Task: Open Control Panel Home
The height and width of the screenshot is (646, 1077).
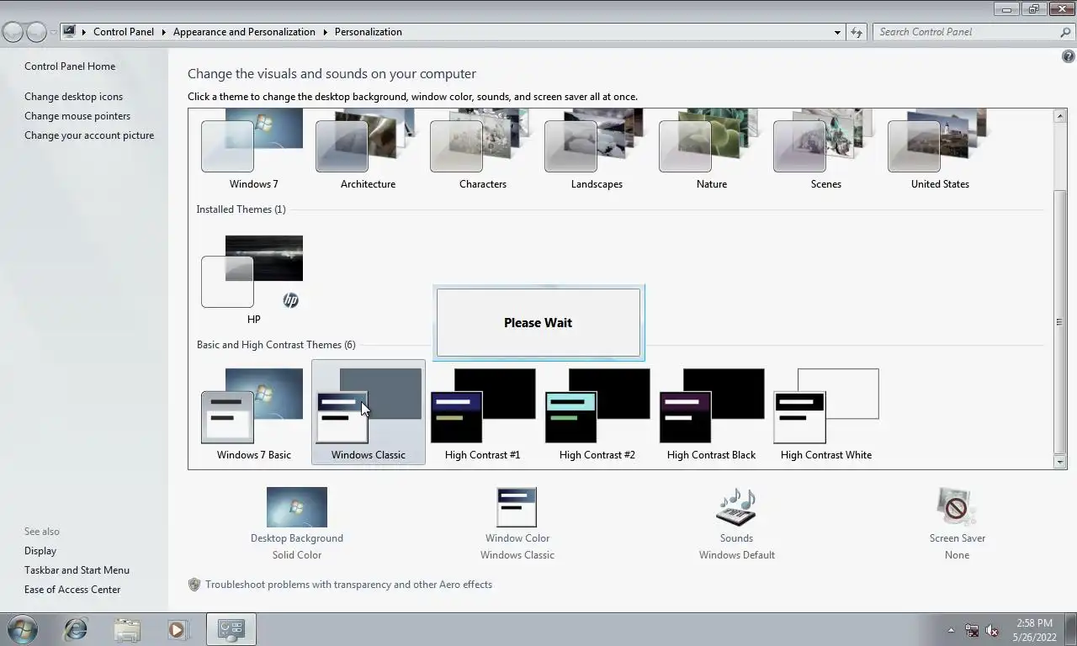Action: 70,66
